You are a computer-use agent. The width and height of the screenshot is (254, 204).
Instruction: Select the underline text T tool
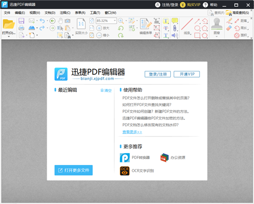(166, 36)
